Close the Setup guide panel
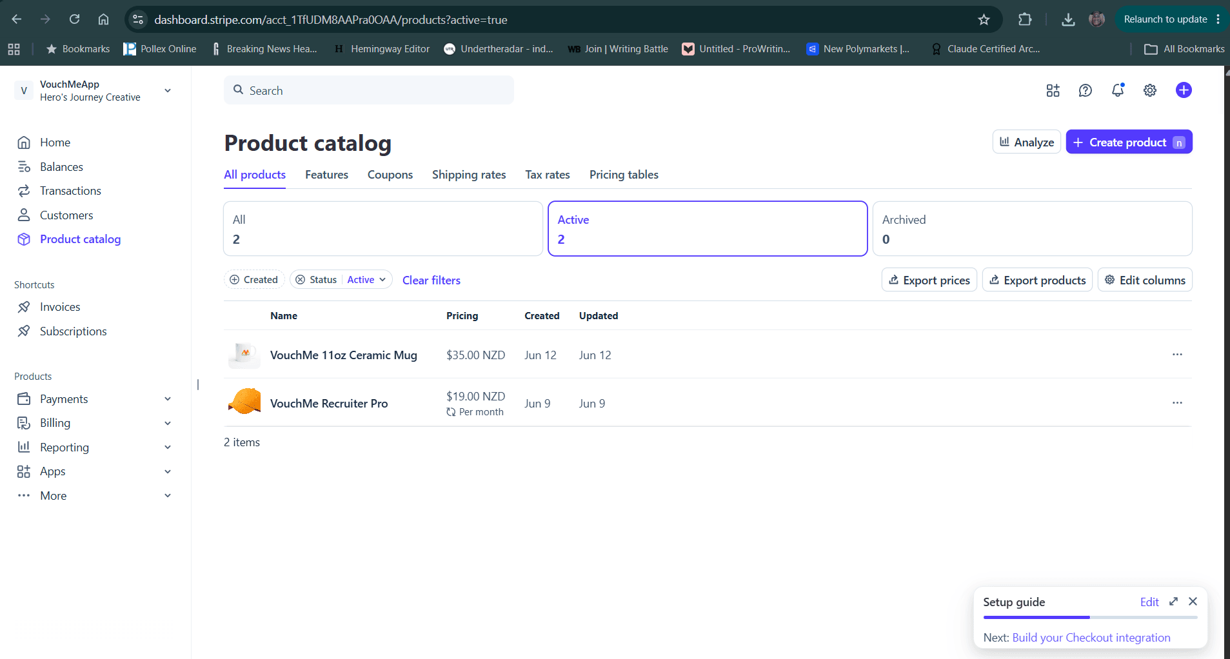 point(1193,602)
